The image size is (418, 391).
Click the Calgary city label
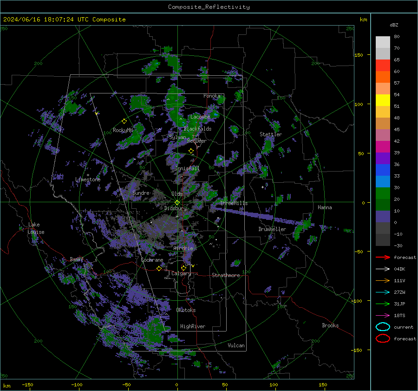(181, 273)
